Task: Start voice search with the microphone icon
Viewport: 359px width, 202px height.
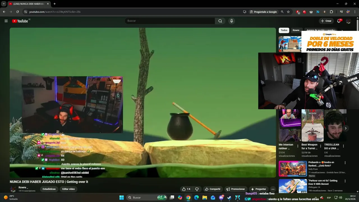Action: coord(231,21)
